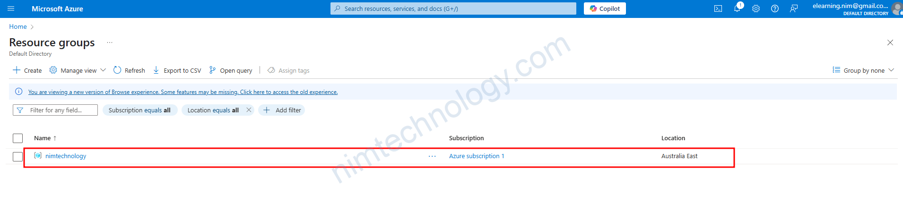This screenshot has width=903, height=220.
Task: Click the Copilot button
Action: click(604, 8)
